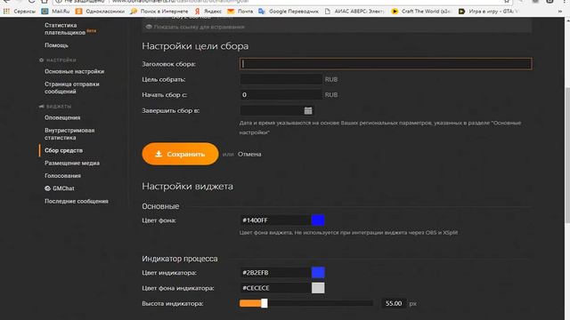This screenshot has height=320, width=570.
Task: Open Последние сообщения
Action: tap(77, 201)
